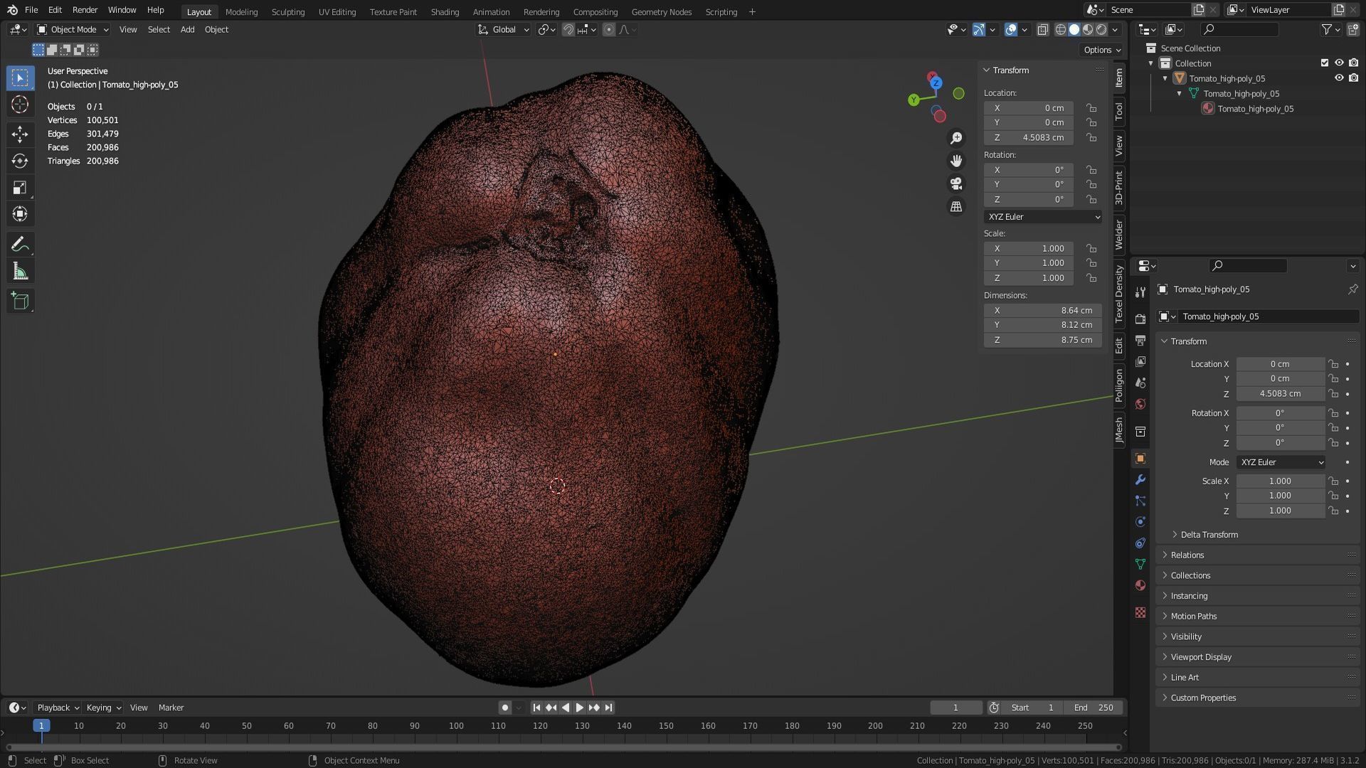Open XYZ Euler dropdown in sidebar

point(1043,217)
